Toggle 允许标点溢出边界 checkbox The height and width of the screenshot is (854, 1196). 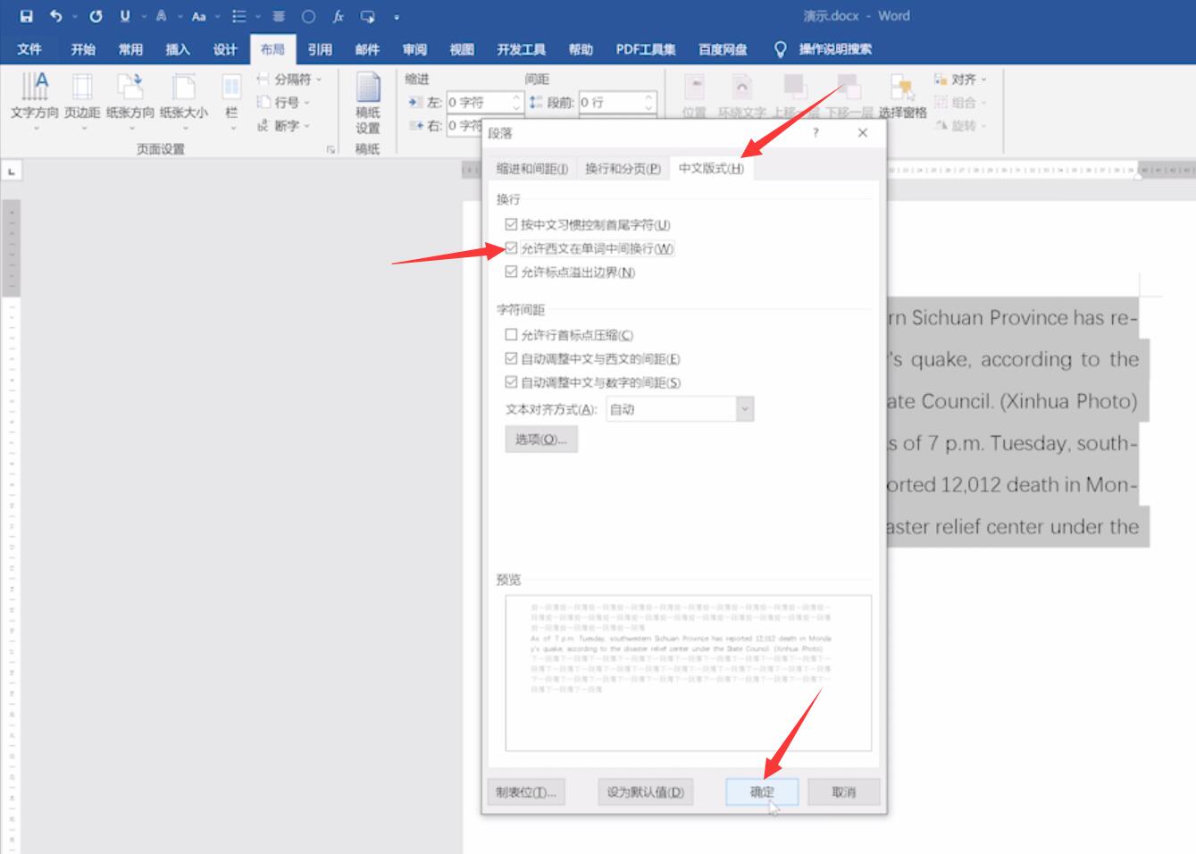tap(511, 272)
